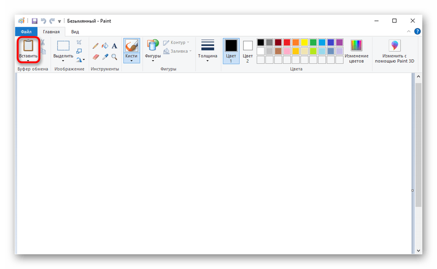Image resolution: width=437 pixels, height=269 pixels.
Task: Switch to the Вид tab
Action: click(x=75, y=32)
